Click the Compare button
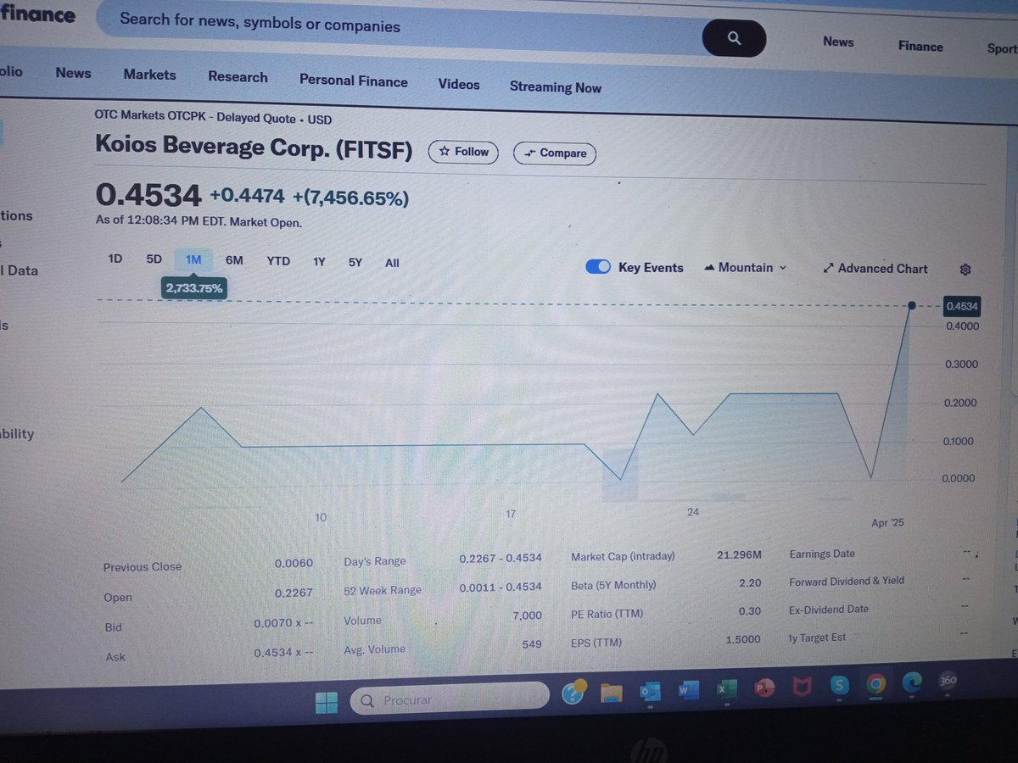1018x763 pixels. 556,153
